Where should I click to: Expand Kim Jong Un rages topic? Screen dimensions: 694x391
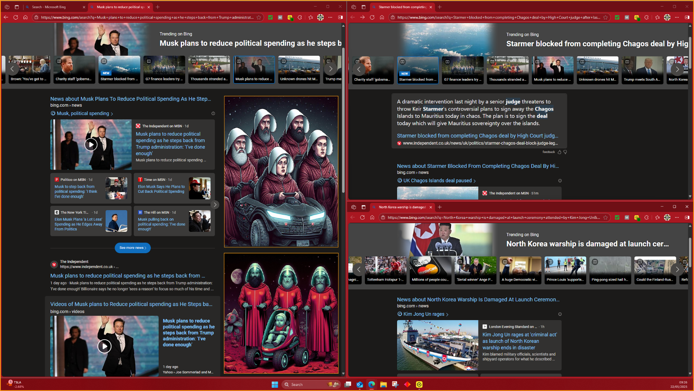pyautogui.click(x=447, y=314)
